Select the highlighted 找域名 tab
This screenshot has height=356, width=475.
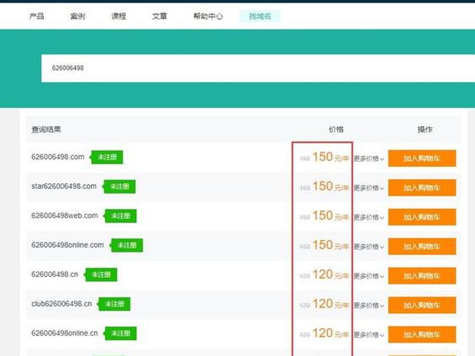[x=260, y=16]
